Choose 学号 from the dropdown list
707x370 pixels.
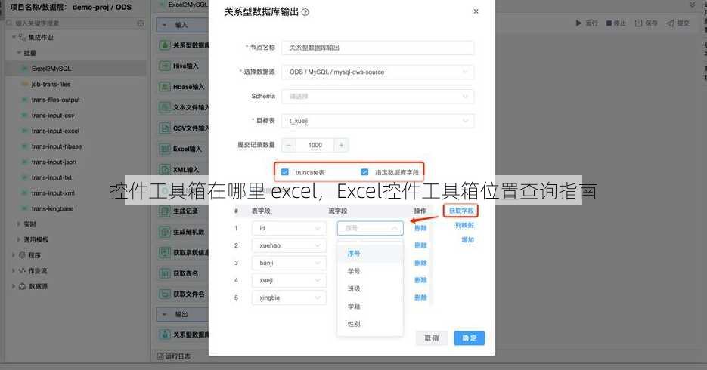tap(370, 271)
